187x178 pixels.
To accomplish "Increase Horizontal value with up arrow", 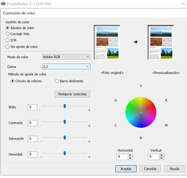I will (130, 155).
